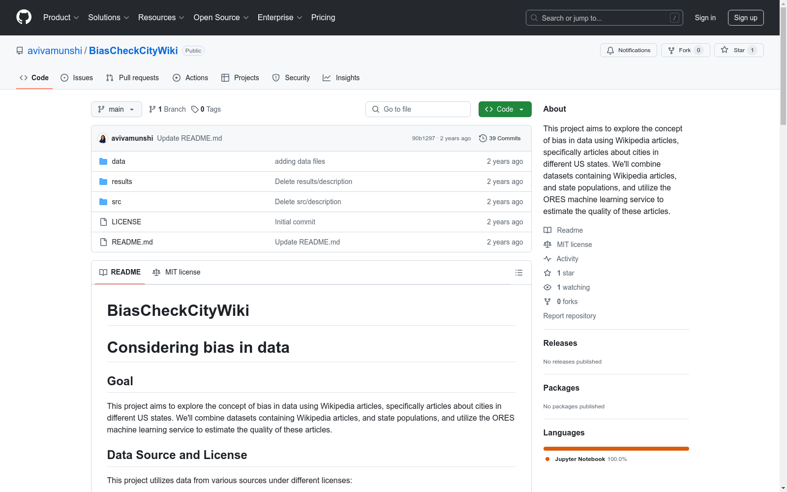Open the main branch selector dropdown
This screenshot has height=492, width=787.
click(x=117, y=109)
